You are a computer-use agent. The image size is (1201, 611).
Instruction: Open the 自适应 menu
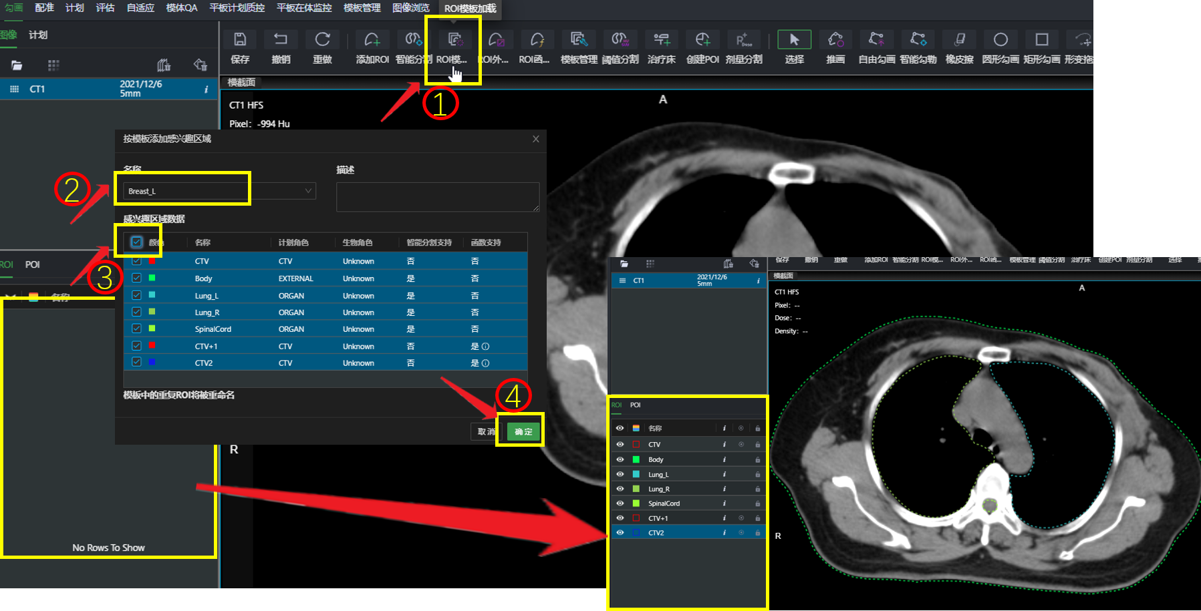(x=140, y=7)
